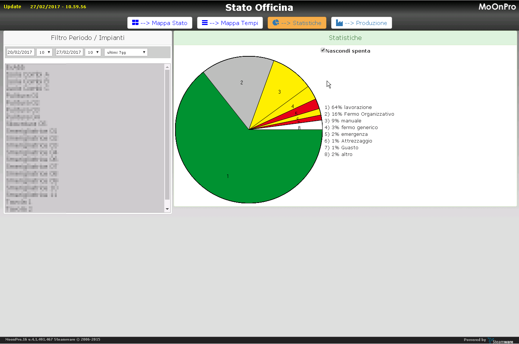The image size is (519, 344).
Task: Open the Mappa Stato view
Action: coord(160,23)
